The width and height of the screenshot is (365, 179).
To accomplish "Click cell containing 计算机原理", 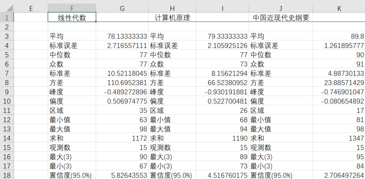I will coord(172,18).
